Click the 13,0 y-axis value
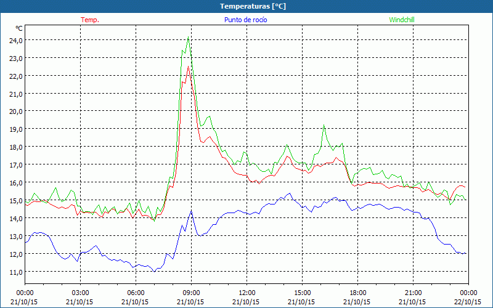493x308 pixels. [17, 236]
